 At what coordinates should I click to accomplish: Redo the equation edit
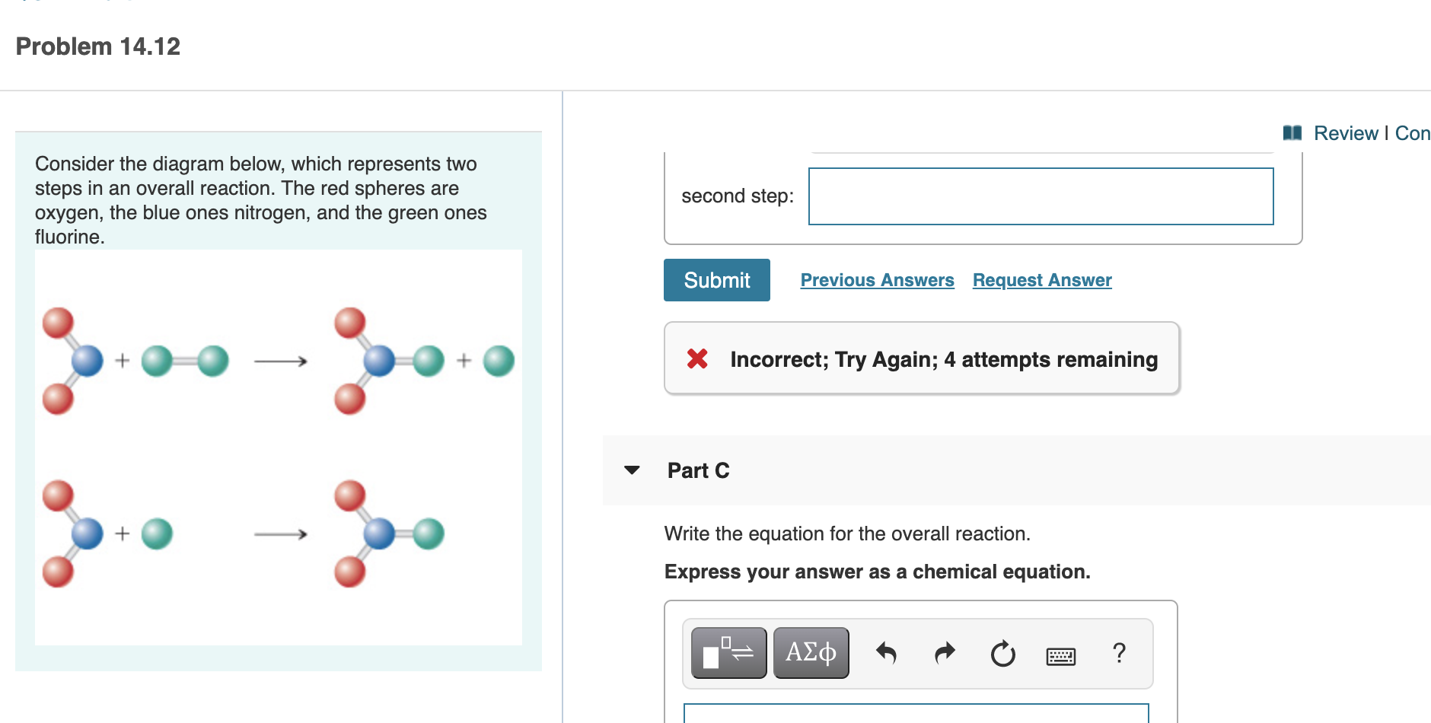(944, 652)
